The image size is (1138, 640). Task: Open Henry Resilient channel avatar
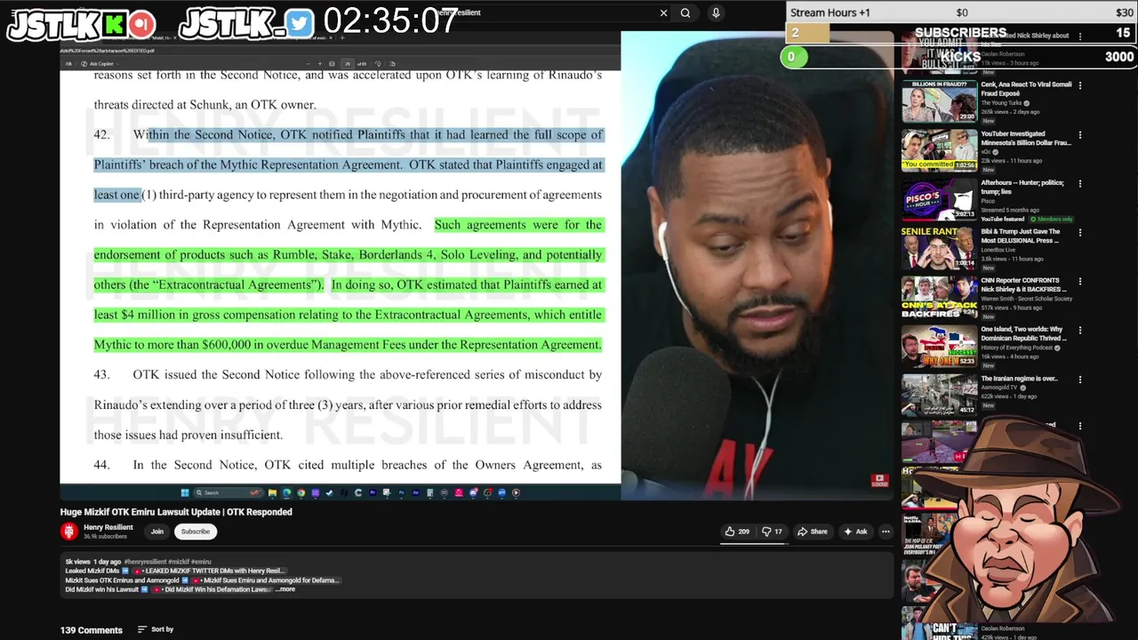69,532
